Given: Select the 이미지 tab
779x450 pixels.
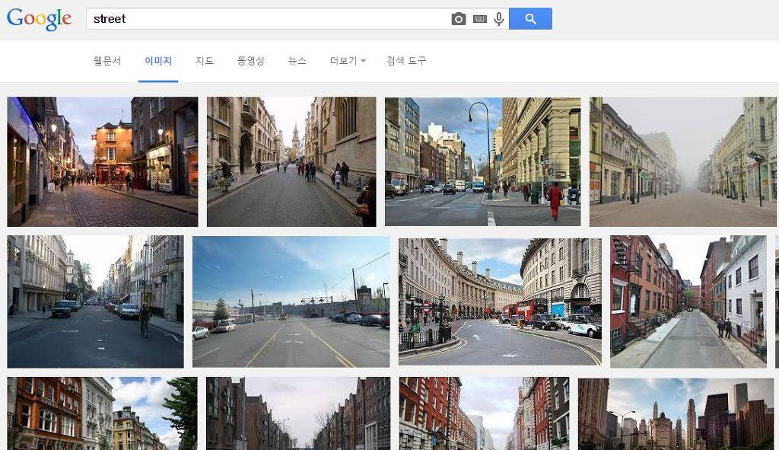Looking at the screenshot, I should click(158, 61).
